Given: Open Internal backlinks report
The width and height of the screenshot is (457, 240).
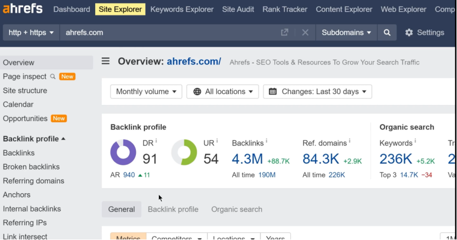Looking at the screenshot, I should (32, 209).
